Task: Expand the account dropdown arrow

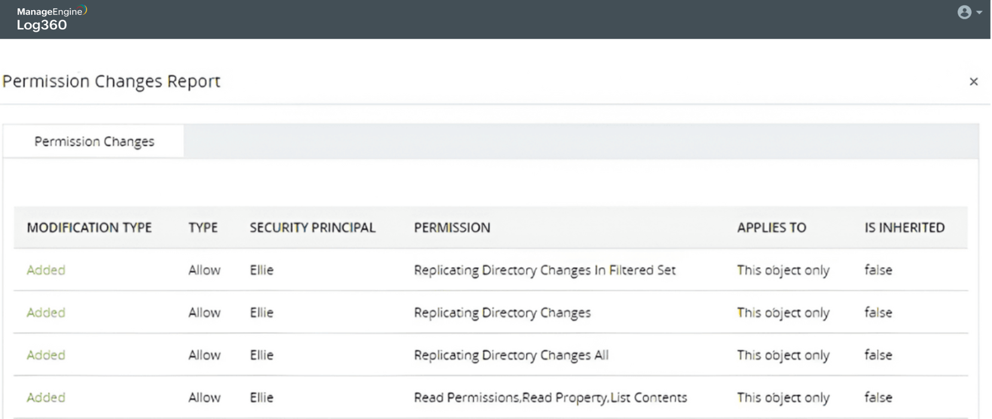Action: coord(979,13)
